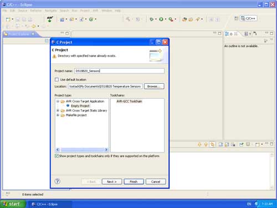Open dropdown arrow beside the bottom panel console icon
The height and width of the screenshot is (208, 277).
tap(262, 144)
